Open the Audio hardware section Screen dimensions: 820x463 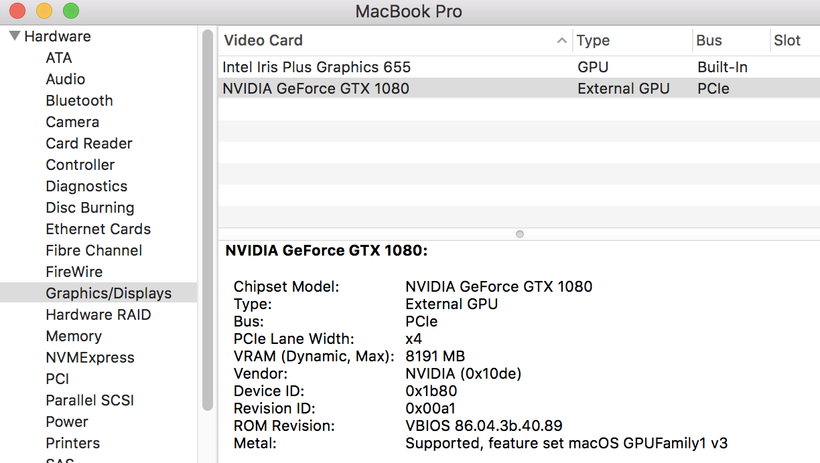[65, 79]
